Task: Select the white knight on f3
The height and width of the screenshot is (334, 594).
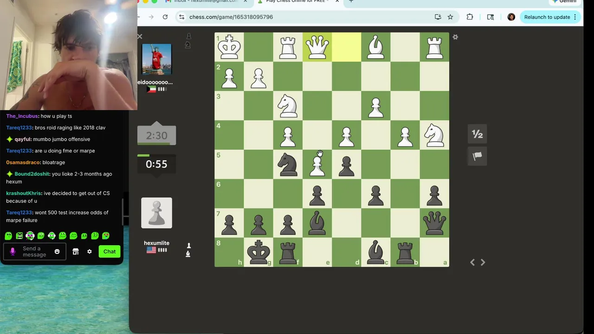Action: pos(288,106)
